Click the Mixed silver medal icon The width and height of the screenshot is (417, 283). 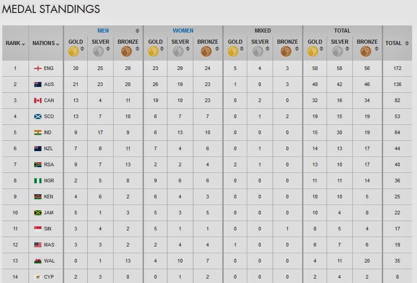[x=258, y=51]
